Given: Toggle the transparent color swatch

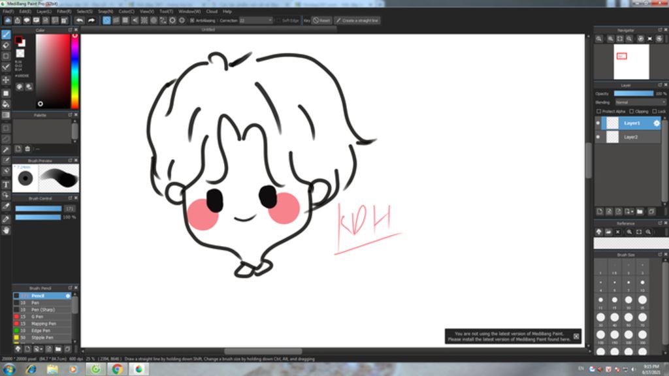Looking at the screenshot, I should point(20,54).
